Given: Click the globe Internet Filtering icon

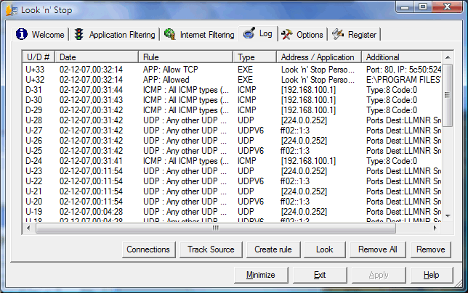Looking at the screenshot, I should (170, 34).
